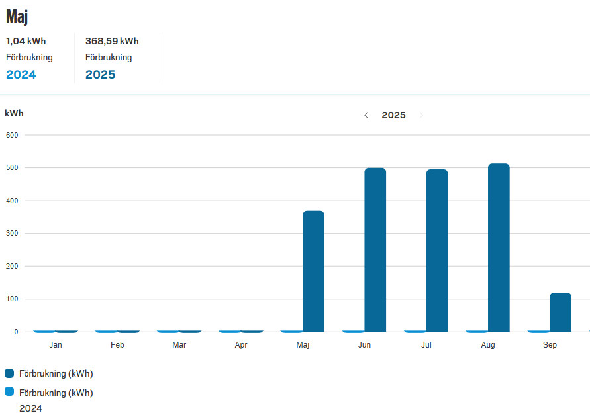Click the dark blue Jan bar
The height and width of the screenshot is (419, 590).
point(67,330)
